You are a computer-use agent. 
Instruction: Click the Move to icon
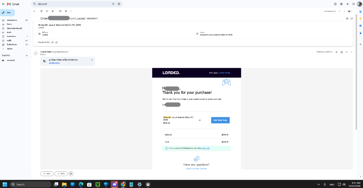click(66, 11)
